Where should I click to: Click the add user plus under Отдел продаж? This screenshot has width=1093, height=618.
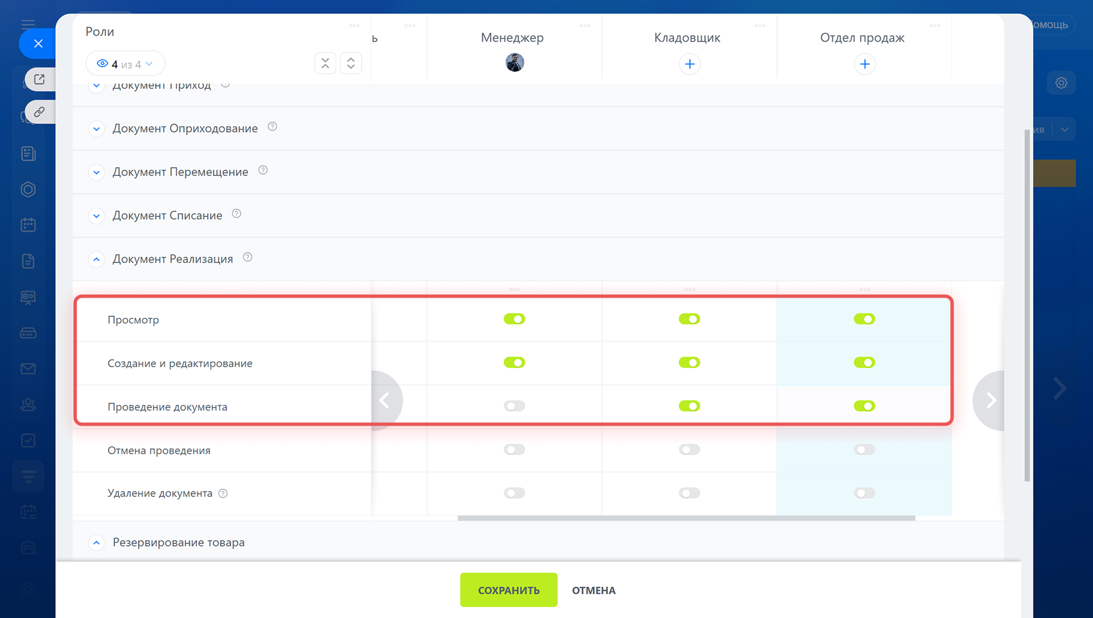pyautogui.click(x=864, y=64)
